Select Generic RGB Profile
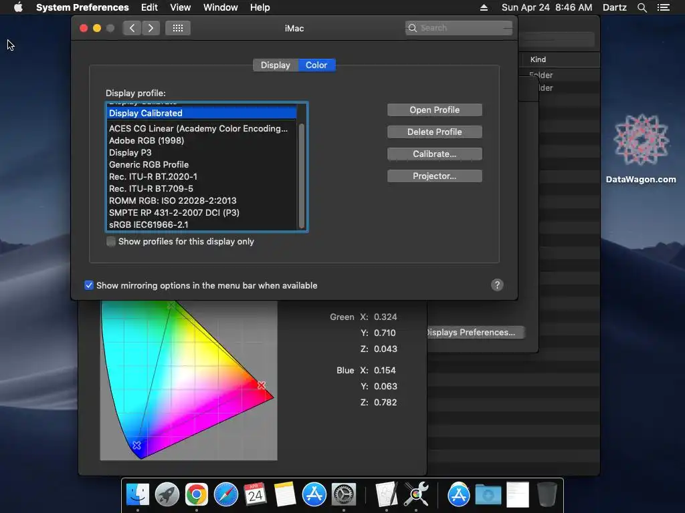The height and width of the screenshot is (513, 685). (x=201, y=164)
